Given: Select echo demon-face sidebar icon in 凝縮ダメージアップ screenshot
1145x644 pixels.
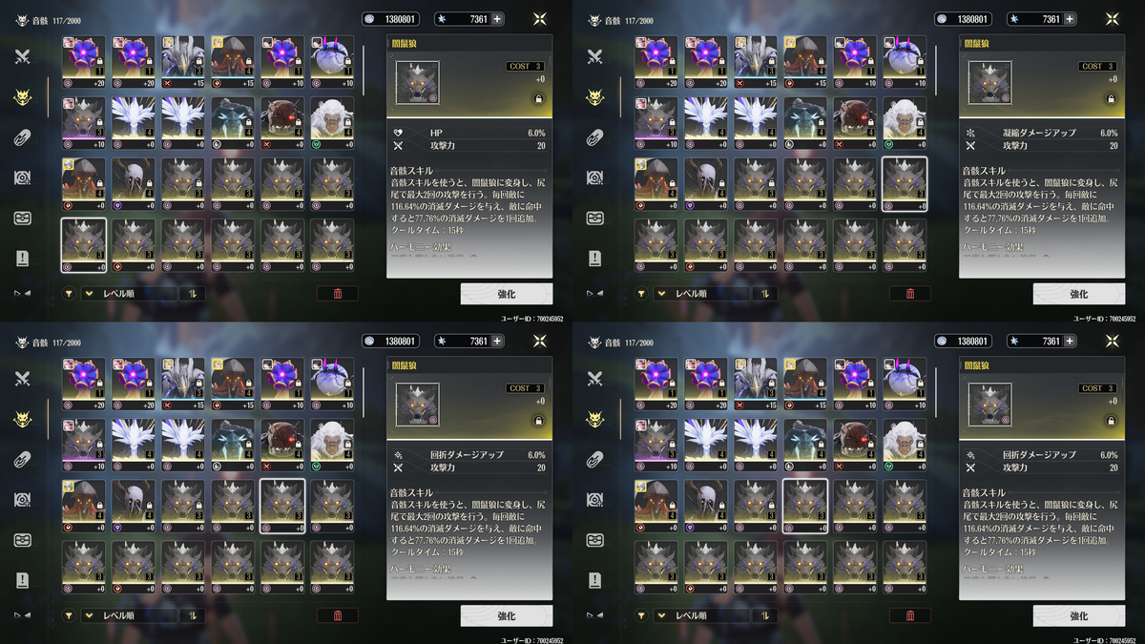Looking at the screenshot, I should [x=593, y=96].
